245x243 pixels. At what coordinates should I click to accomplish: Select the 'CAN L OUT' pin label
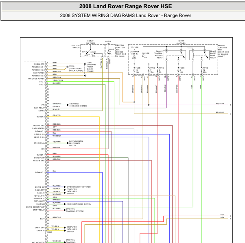[x=40, y=190]
